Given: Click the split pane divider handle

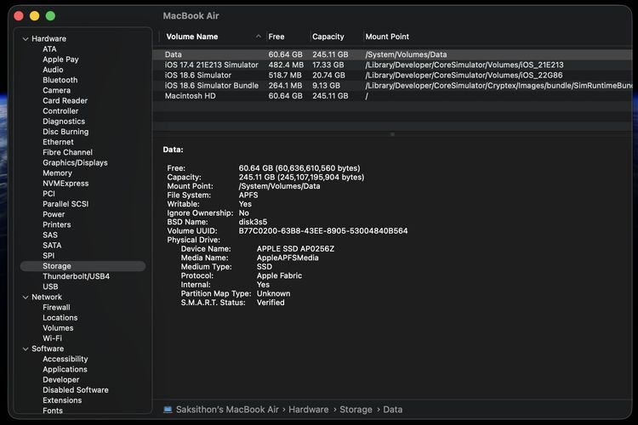Looking at the screenshot, I should (x=392, y=134).
